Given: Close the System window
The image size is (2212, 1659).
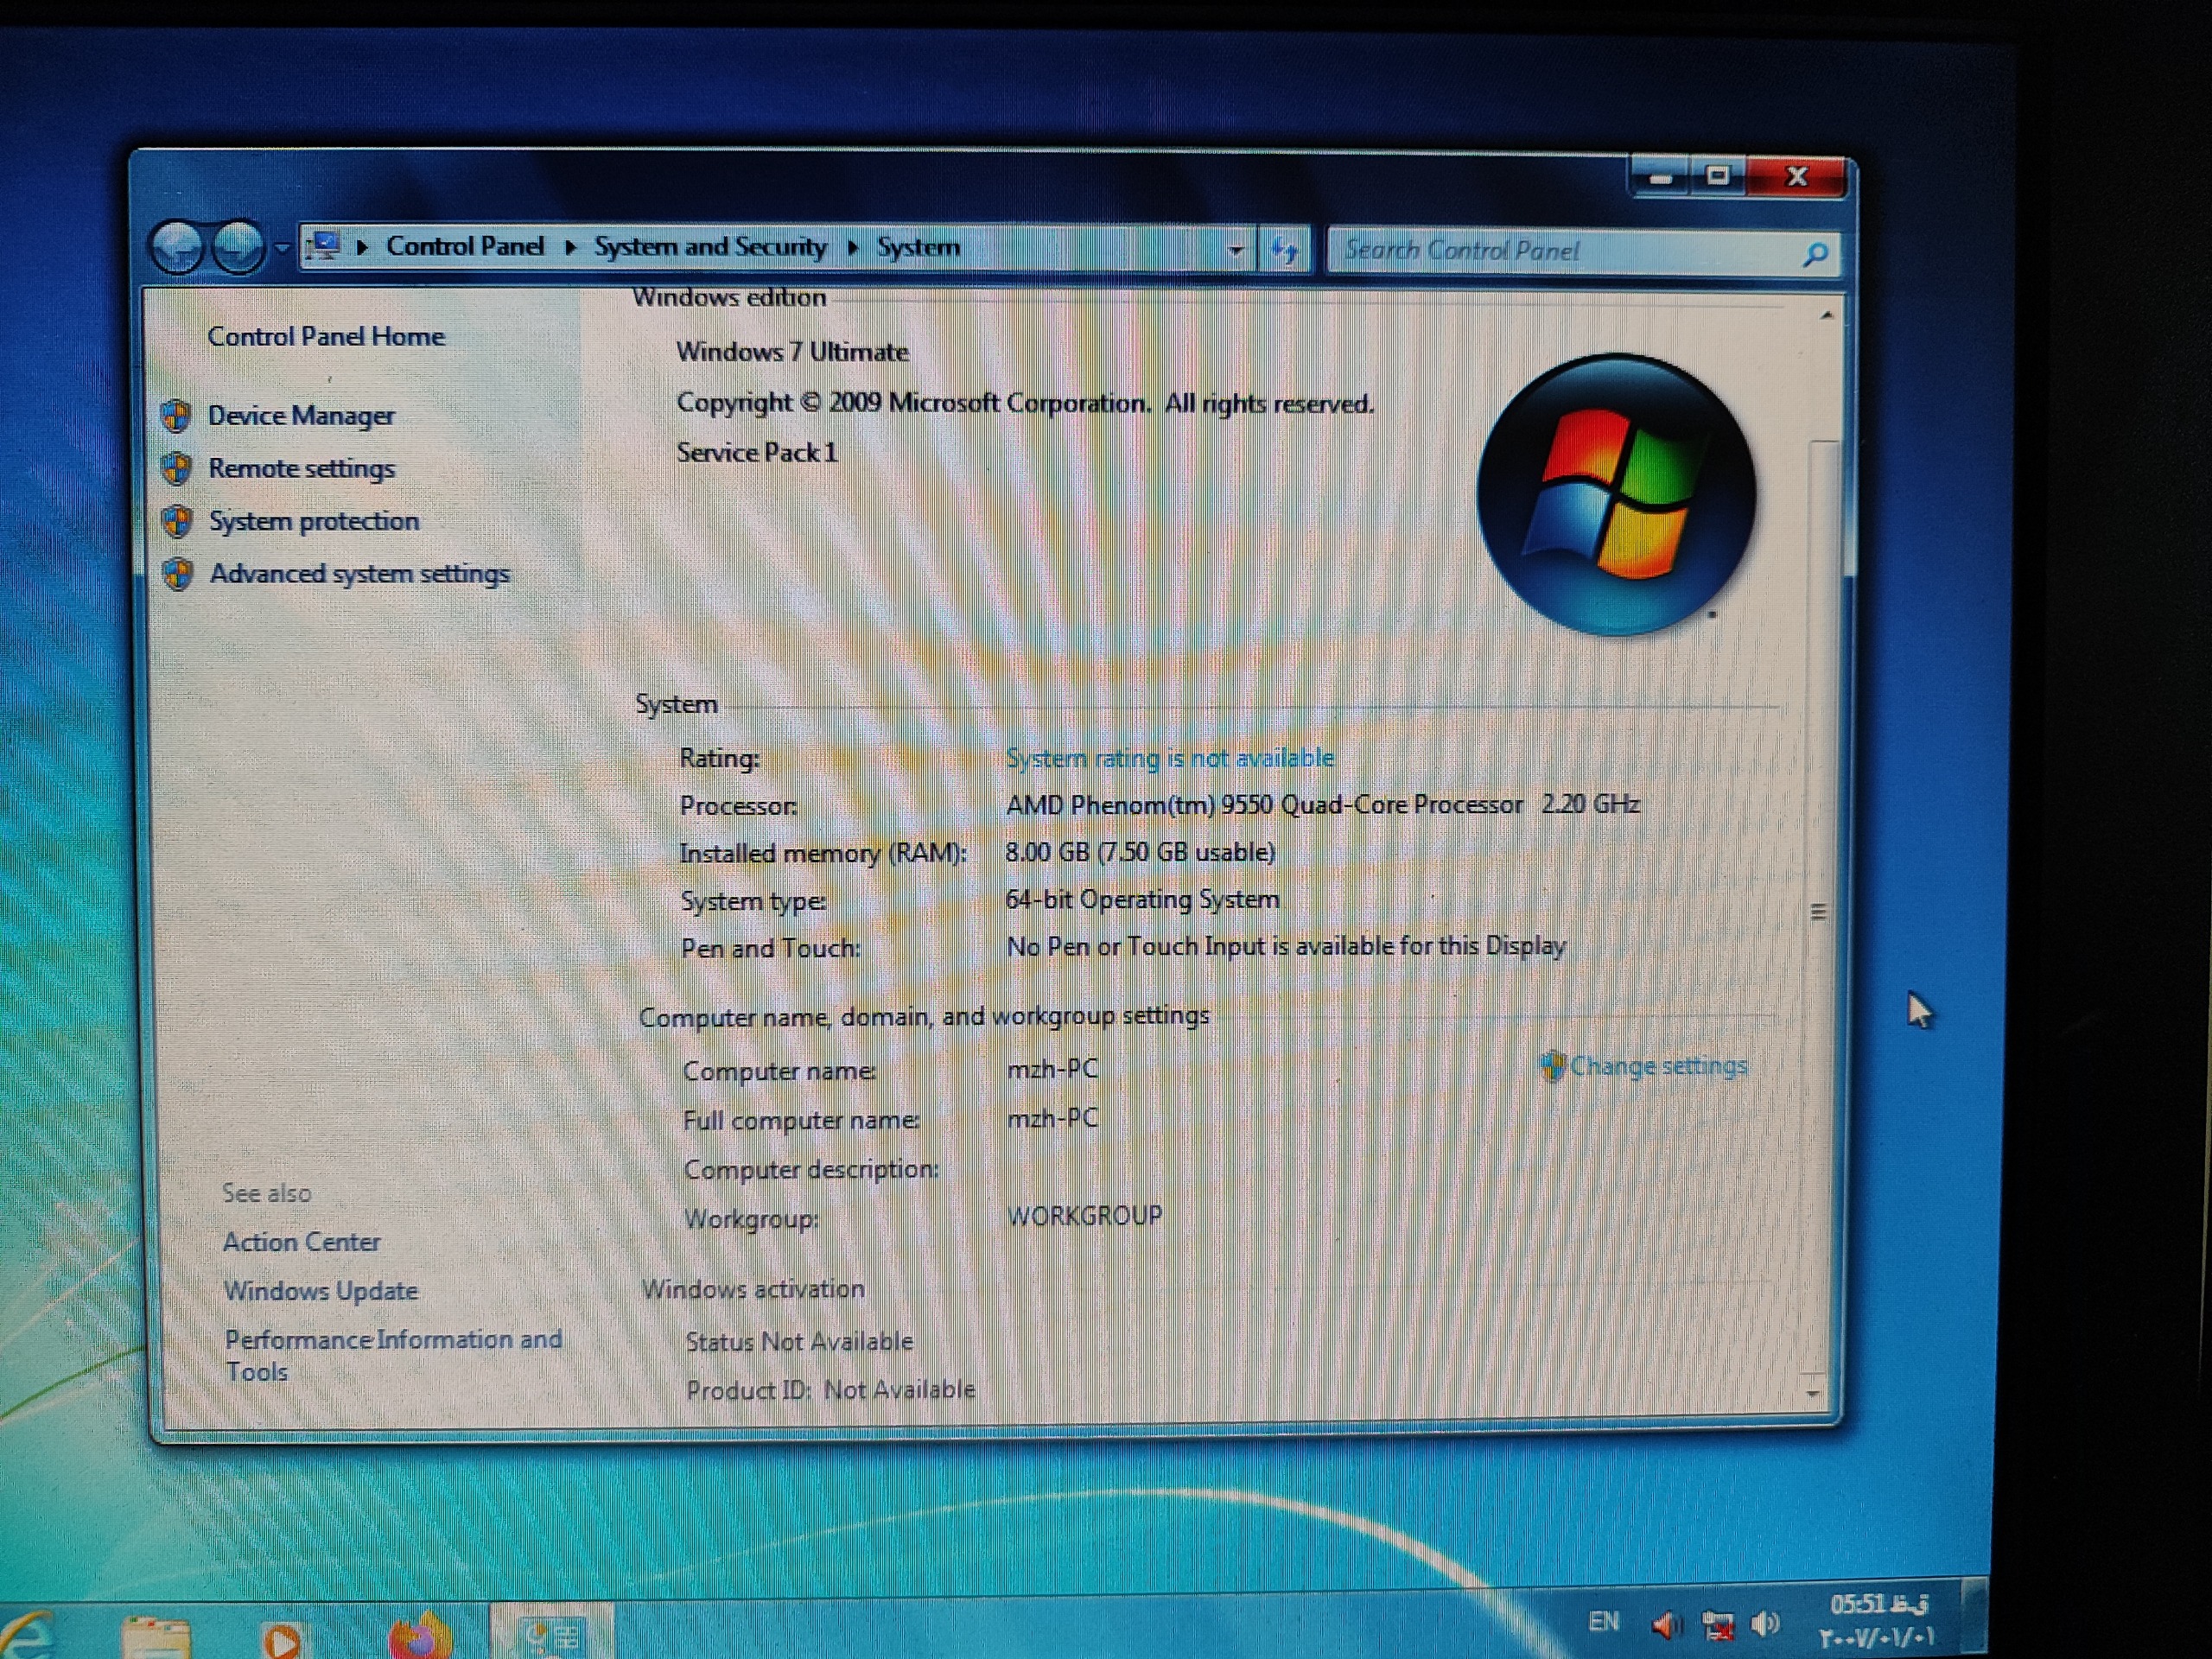Looking at the screenshot, I should pyautogui.click(x=1797, y=177).
